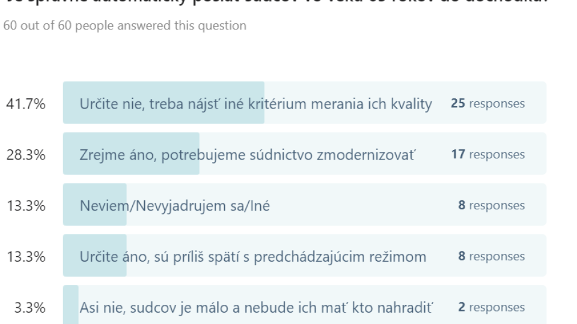The width and height of the screenshot is (577, 324).
Task: Click the small filled portion of 3.3% bar
Action: [71, 305]
